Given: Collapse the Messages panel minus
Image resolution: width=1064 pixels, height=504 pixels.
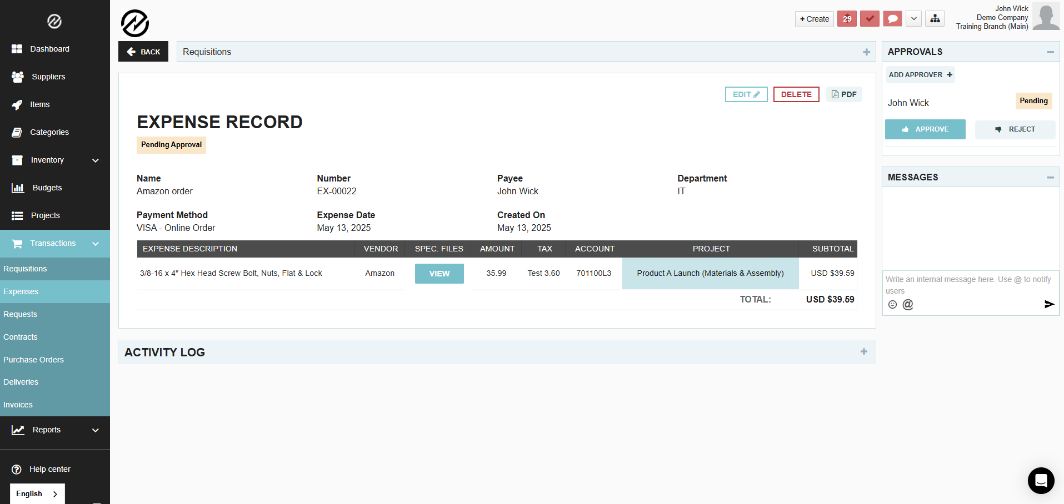Looking at the screenshot, I should (1050, 178).
